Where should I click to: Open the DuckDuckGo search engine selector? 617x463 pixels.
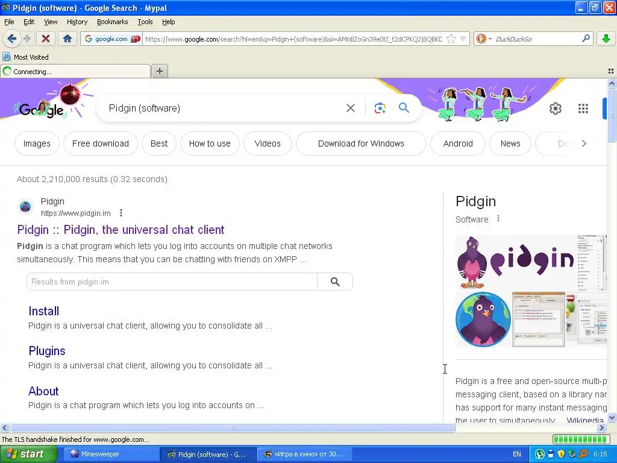pyautogui.click(x=483, y=39)
